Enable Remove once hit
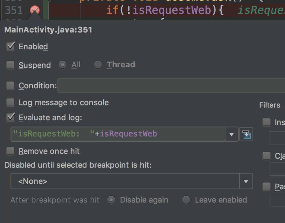This screenshot has width=285, height=223. [10, 151]
